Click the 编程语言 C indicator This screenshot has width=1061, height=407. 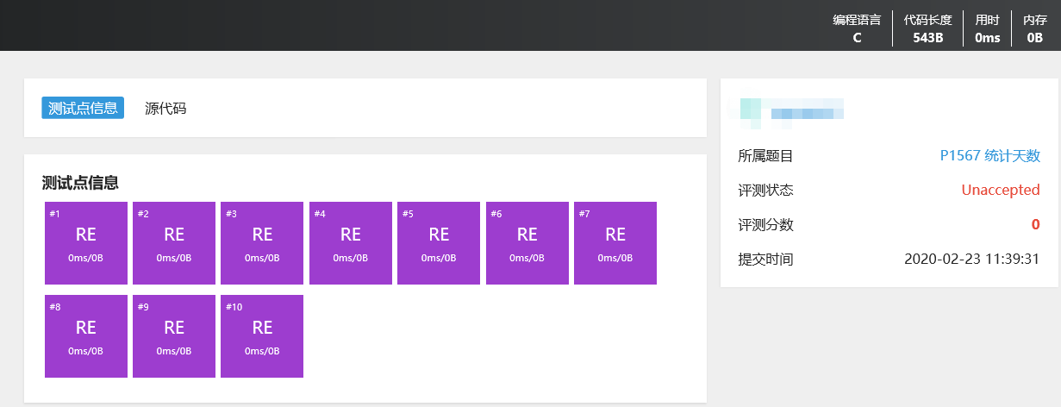[857, 28]
